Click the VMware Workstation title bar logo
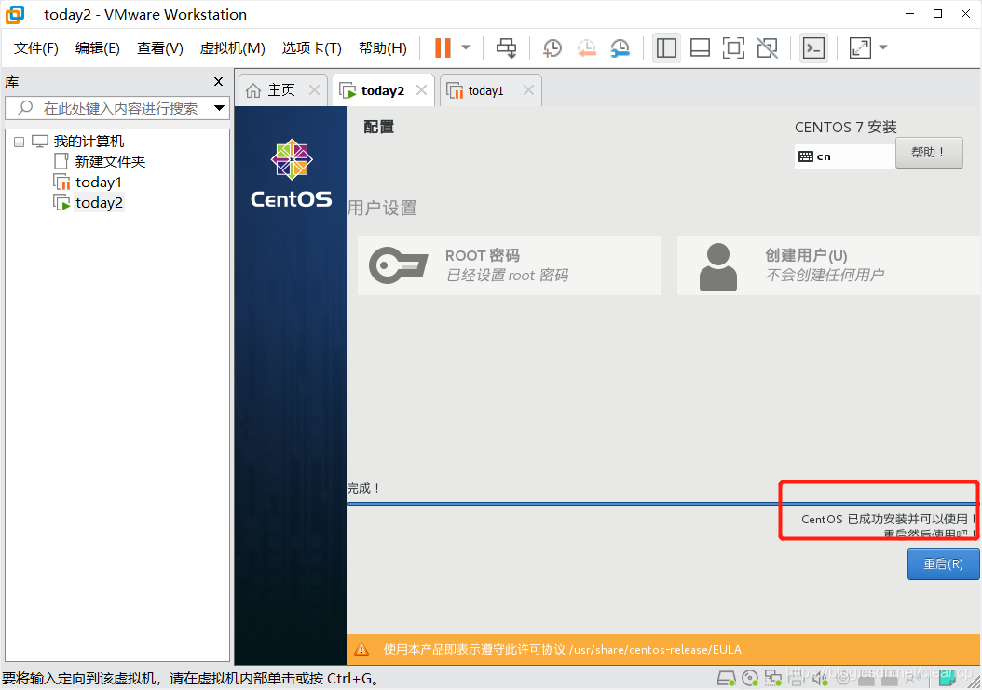This screenshot has width=982, height=690. [14, 14]
